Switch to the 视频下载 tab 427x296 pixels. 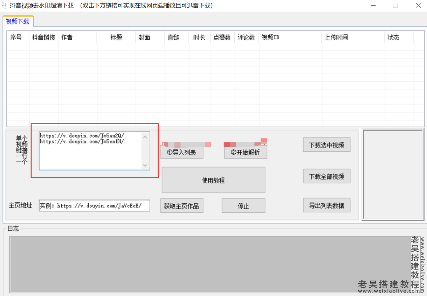point(18,21)
